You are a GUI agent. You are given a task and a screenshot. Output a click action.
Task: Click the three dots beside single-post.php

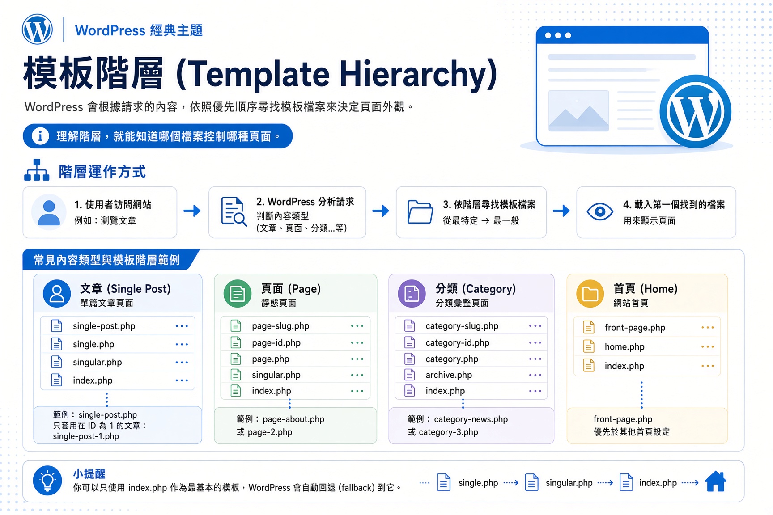[182, 326]
